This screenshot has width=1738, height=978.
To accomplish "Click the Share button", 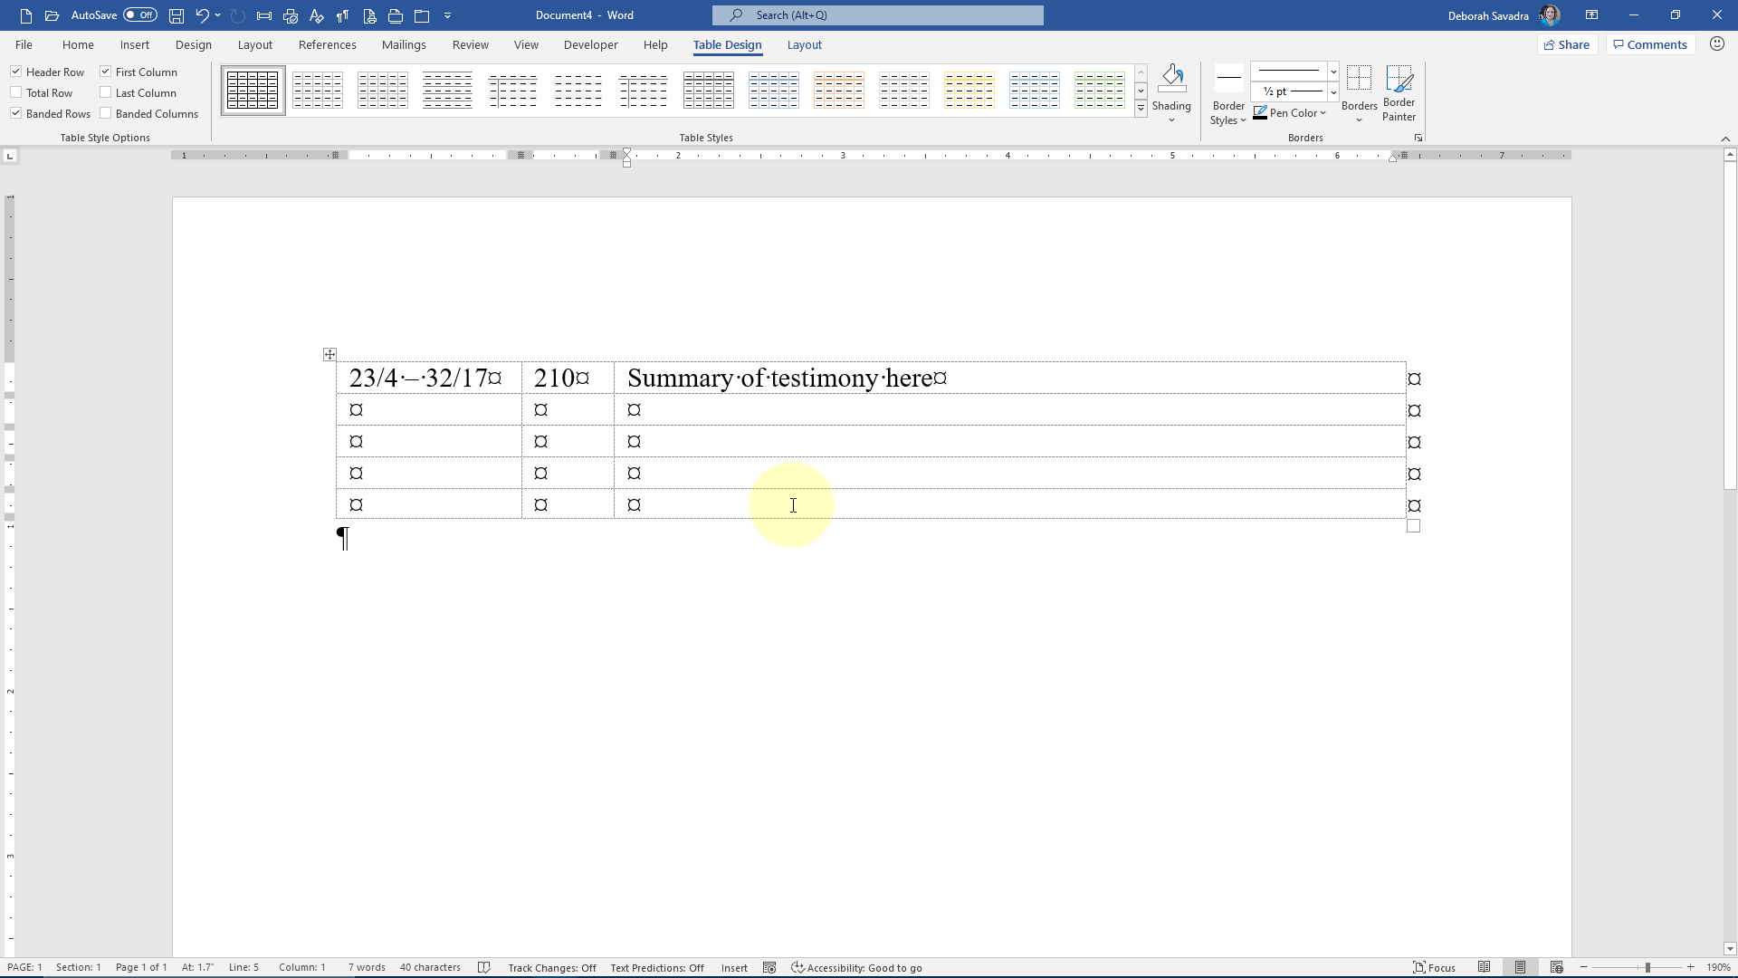I will (x=1567, y=43).
